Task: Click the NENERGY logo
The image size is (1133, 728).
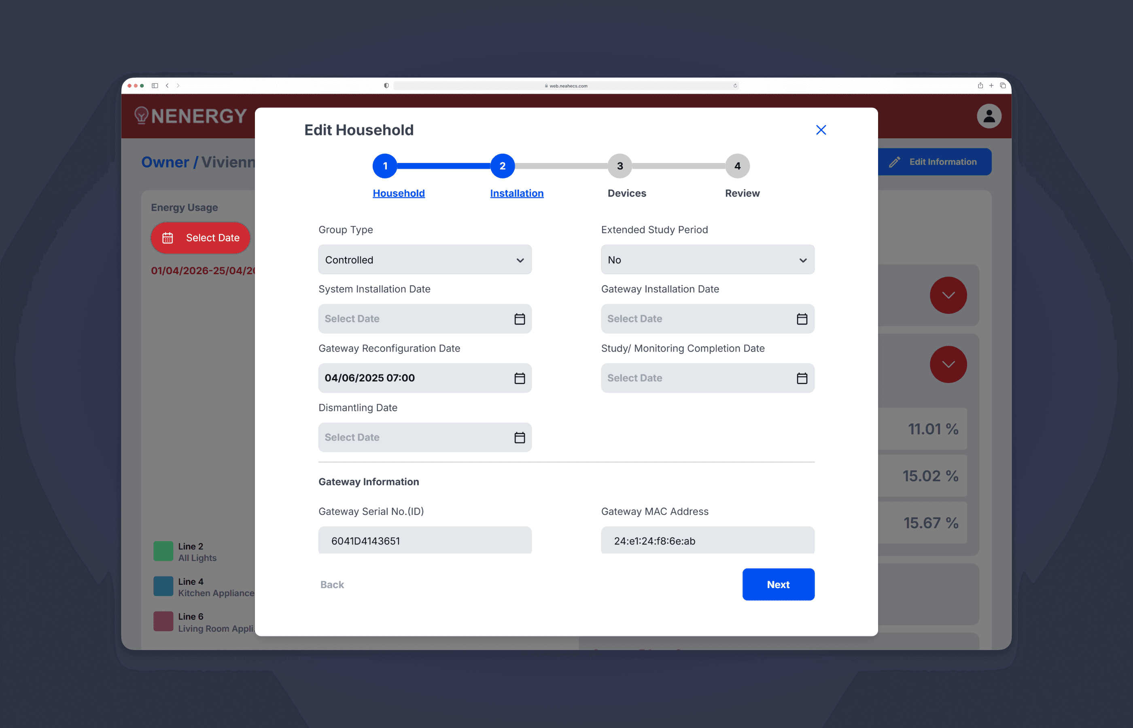Action: tap(191, 116)
